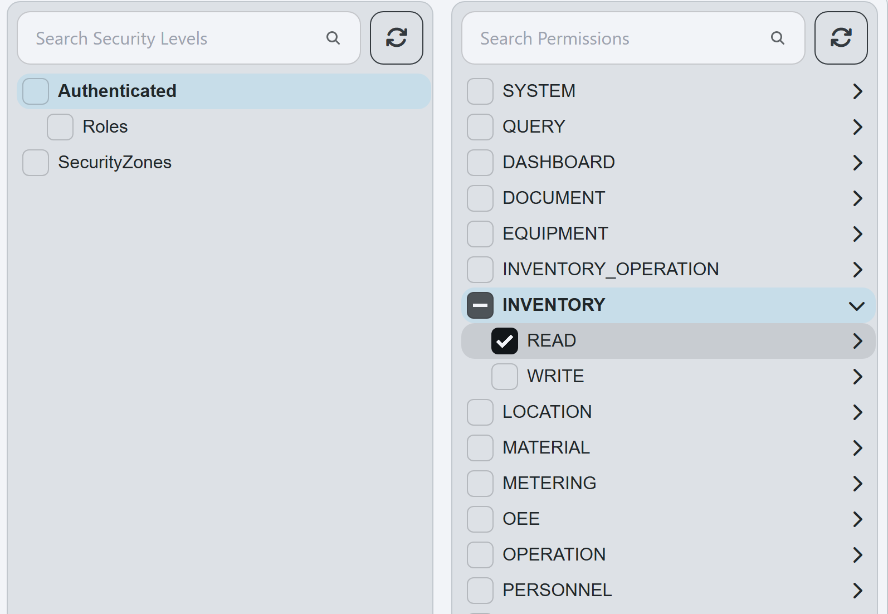
Task: Check the WRITE permission under INVENTORY
Action: coord(505,377)
